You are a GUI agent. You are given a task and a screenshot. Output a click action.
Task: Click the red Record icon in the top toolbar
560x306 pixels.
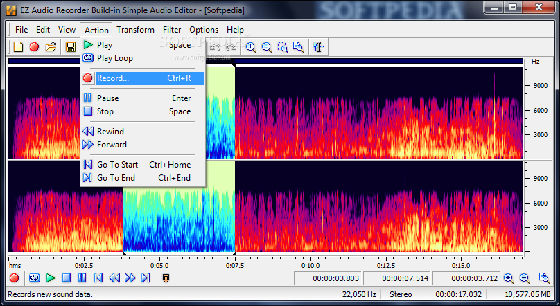(34, 46)
